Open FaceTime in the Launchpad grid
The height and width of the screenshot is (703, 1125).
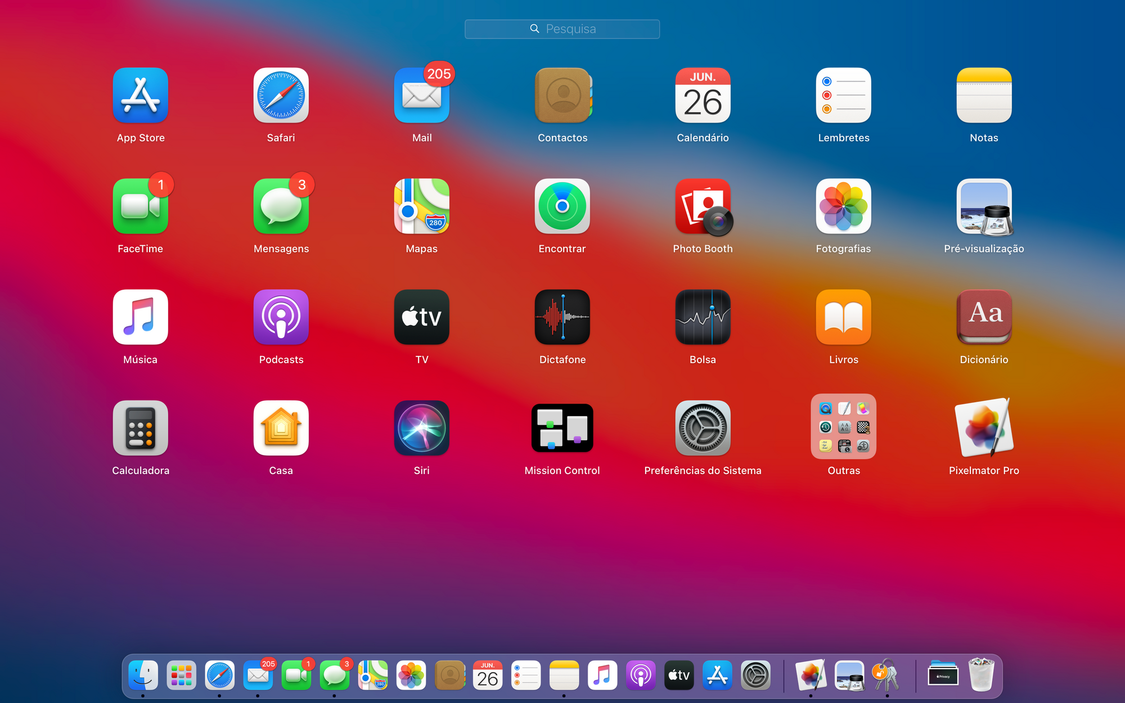tap(141, 206)
